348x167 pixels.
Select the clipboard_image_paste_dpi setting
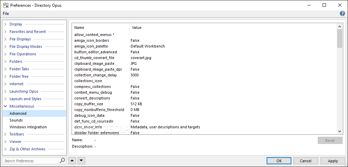(98, 69)
